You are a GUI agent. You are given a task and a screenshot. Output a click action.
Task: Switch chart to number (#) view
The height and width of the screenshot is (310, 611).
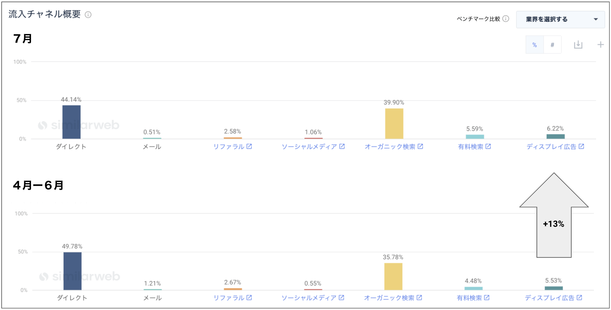coord(552,45)
